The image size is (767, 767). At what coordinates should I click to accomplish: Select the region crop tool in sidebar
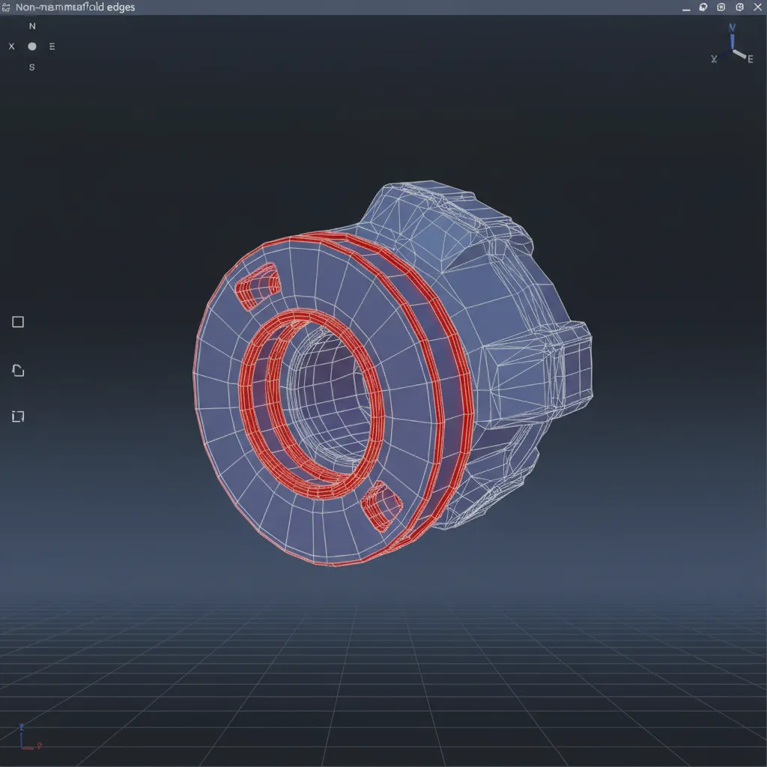pyautogui.click(x=17, y=416)
